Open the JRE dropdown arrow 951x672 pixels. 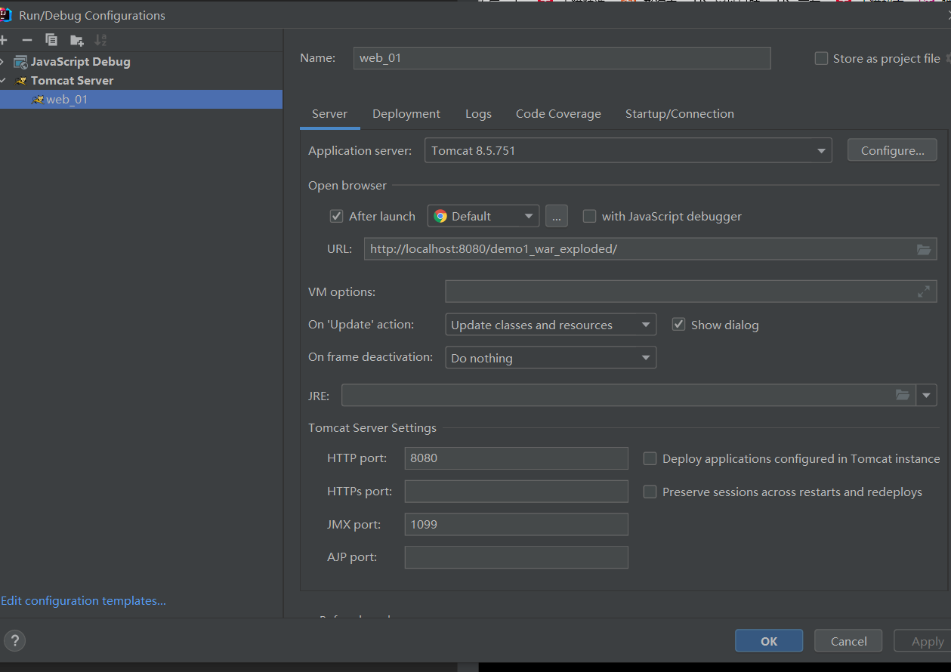coord(927,395)
